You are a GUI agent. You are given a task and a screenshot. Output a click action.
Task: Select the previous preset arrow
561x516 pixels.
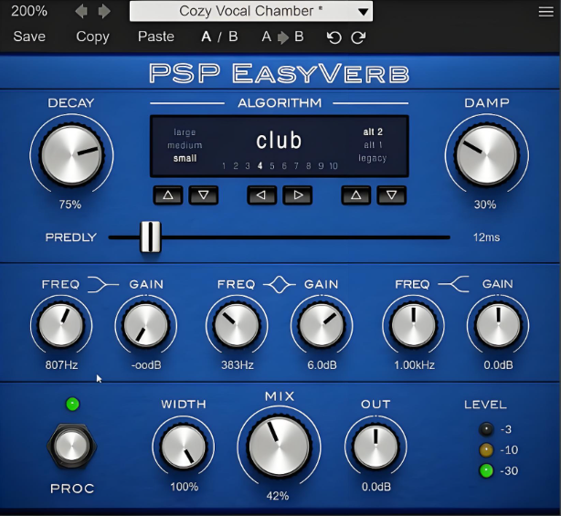(81, 12)
